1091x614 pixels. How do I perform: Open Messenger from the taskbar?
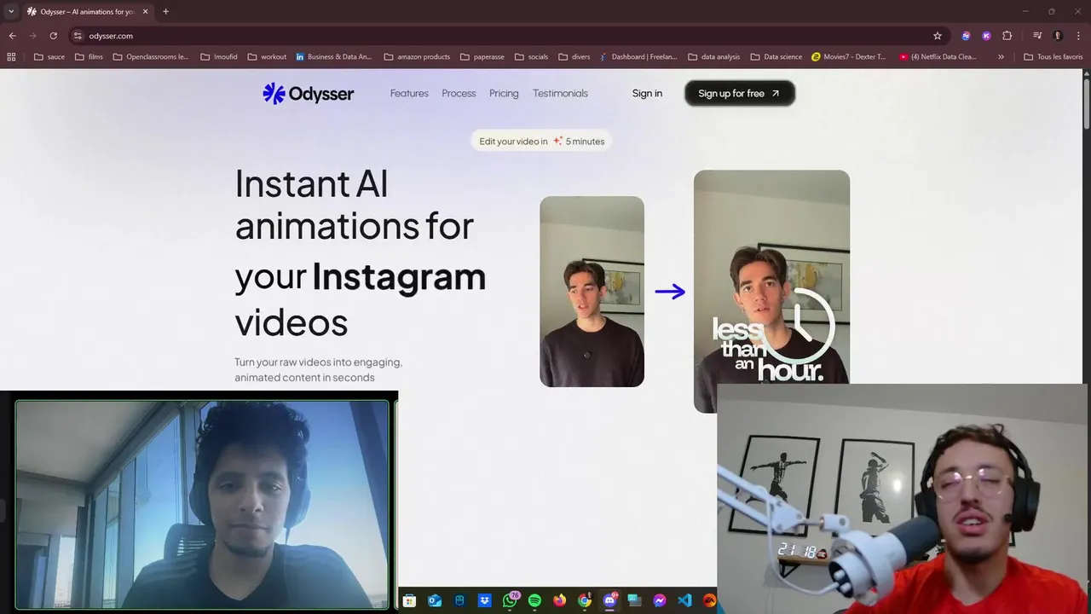660,600
